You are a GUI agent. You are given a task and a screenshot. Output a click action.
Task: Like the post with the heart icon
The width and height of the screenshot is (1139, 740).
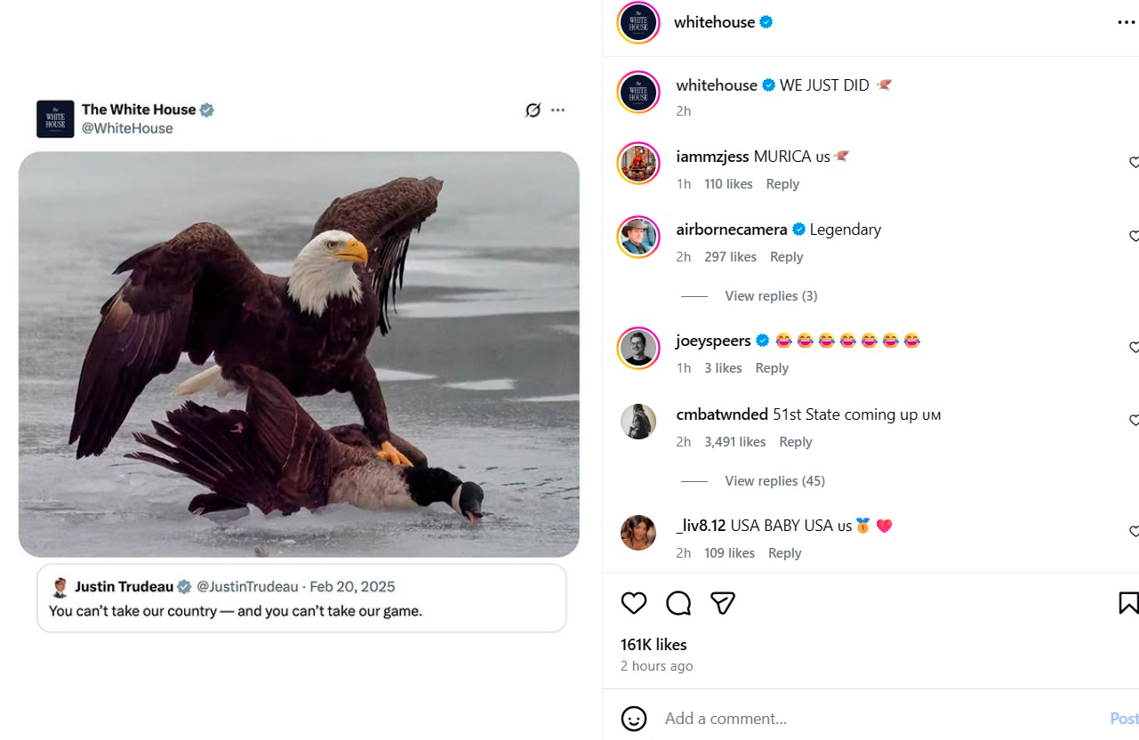click(634, 603)
